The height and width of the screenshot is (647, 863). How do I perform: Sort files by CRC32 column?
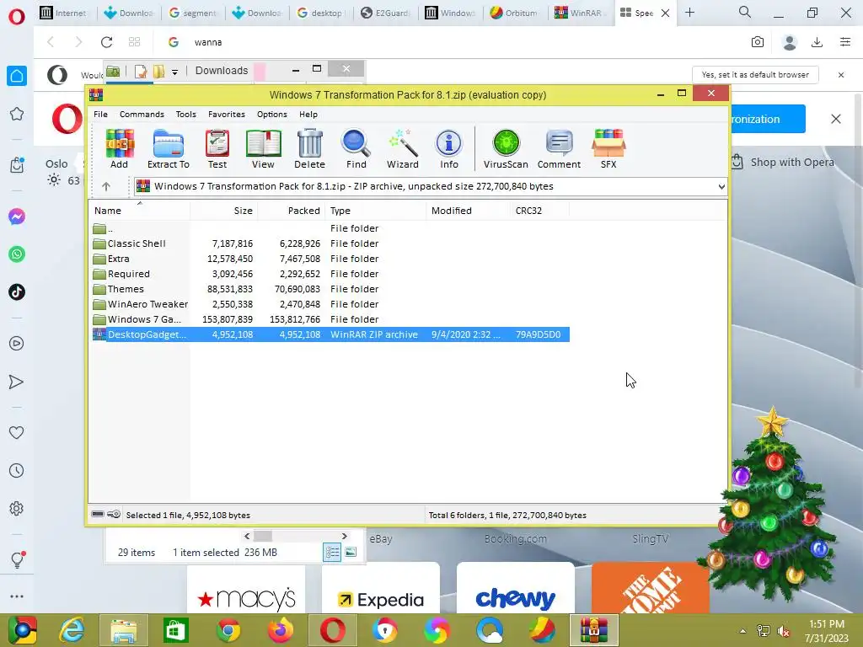coord(539,211)
